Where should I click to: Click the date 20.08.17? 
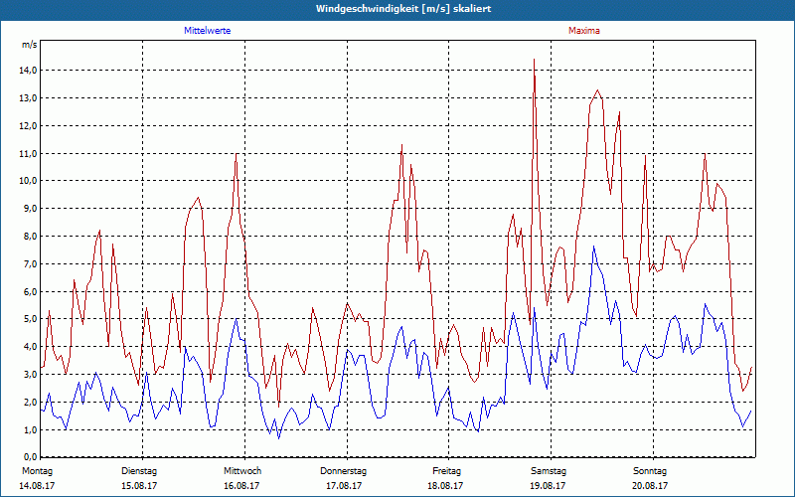point(650,486)
